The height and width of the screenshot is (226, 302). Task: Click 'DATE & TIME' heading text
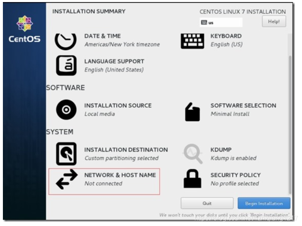103,36
